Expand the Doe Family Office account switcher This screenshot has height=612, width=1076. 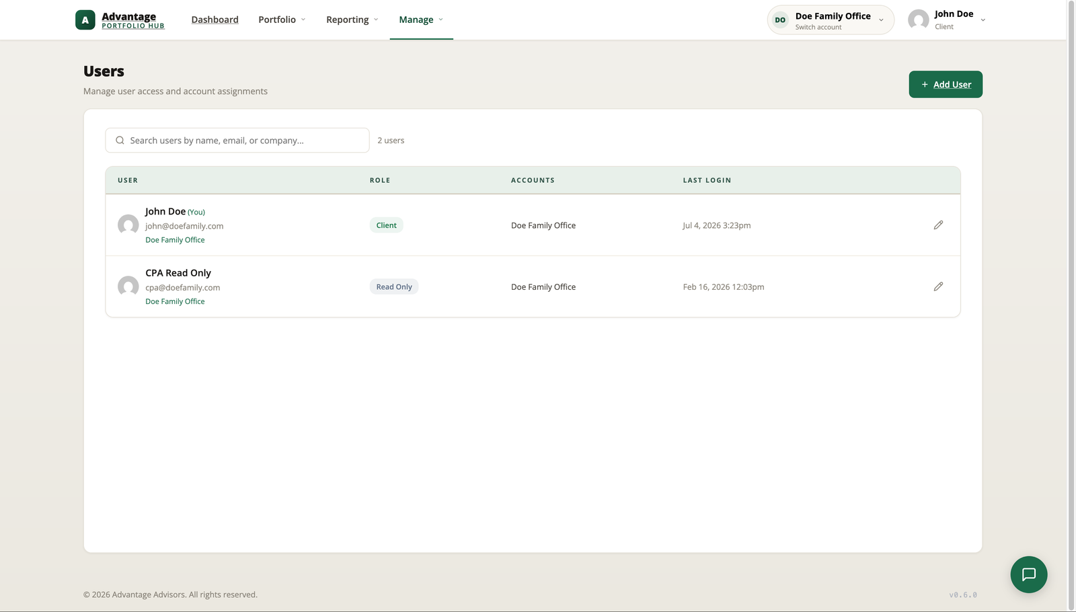coord(831,20)
